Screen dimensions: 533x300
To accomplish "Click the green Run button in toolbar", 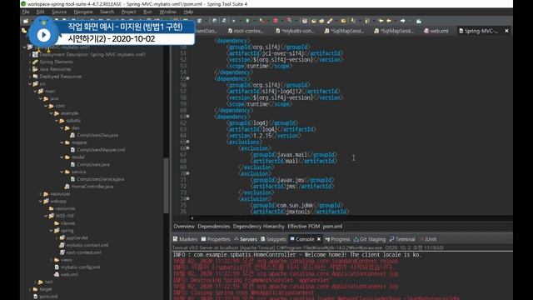I will [x=247, y=21].
